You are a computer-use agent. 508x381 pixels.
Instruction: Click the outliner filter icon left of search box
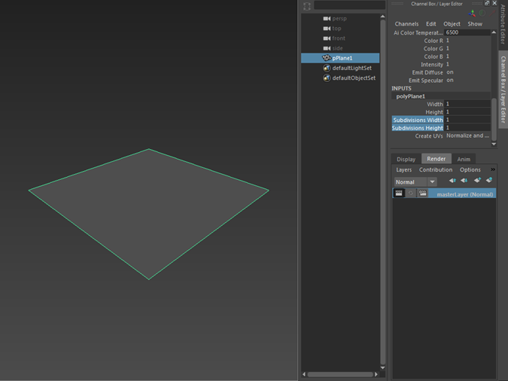pos(307,6)
